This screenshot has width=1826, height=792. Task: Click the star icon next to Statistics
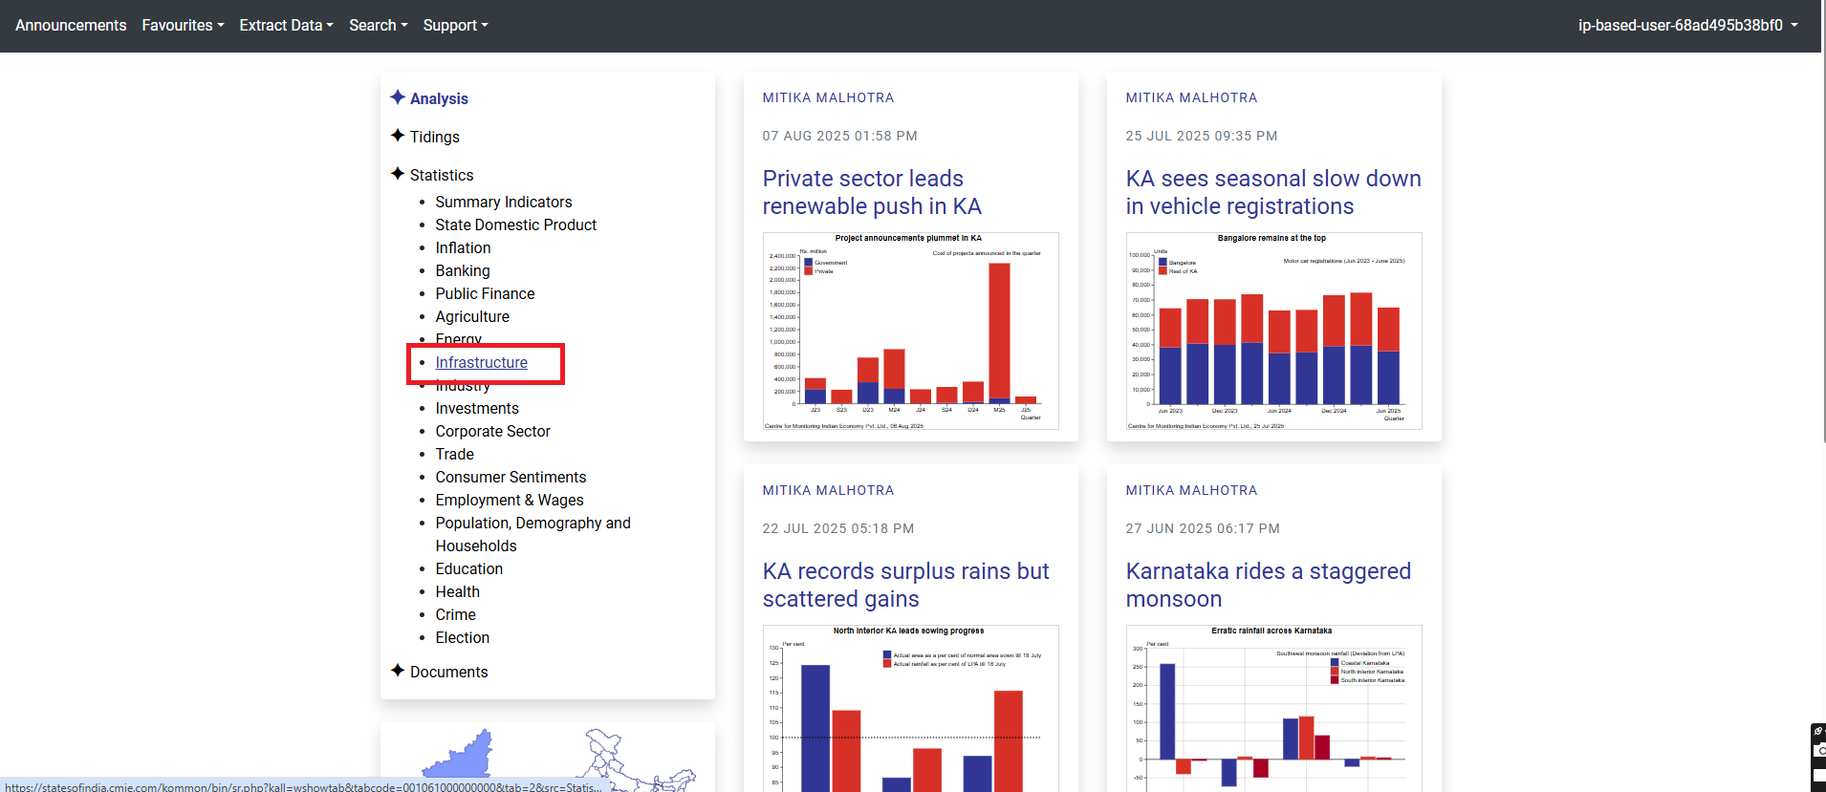pyautogui.click(x=398, y=174)
